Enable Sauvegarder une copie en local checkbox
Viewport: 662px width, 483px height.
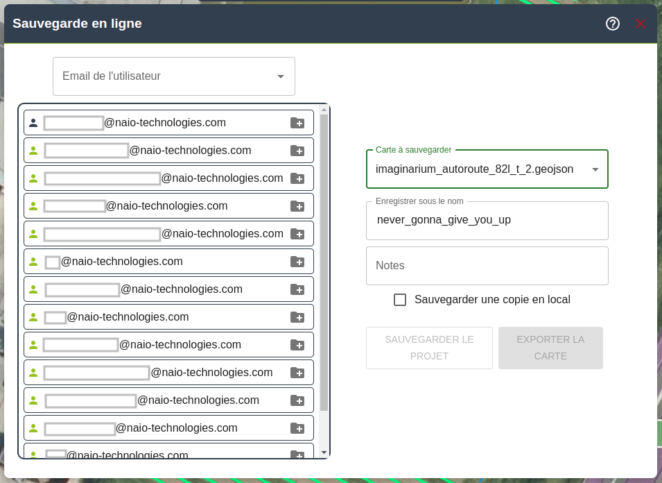tap(400, 300)
